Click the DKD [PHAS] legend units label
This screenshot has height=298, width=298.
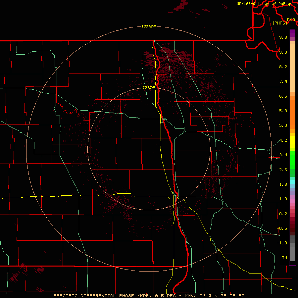283,21
